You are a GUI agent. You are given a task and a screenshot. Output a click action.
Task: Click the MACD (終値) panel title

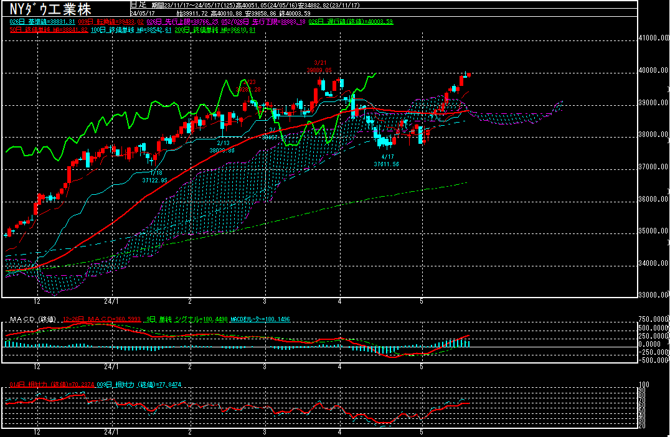pyautogui.click(x=32, y=319)
